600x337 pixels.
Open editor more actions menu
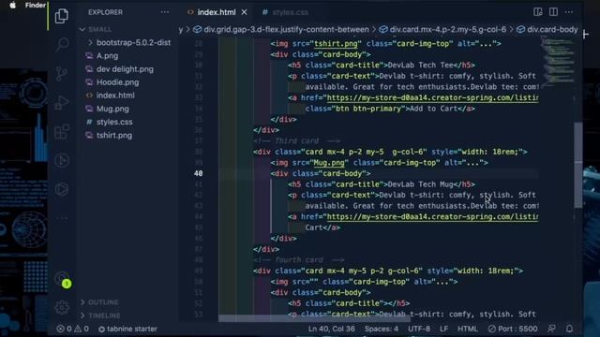tap(569, 12)
